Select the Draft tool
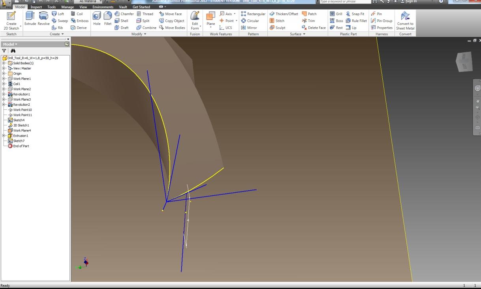The width and height of the screenshot is (481, 289). tap(122, 28)
